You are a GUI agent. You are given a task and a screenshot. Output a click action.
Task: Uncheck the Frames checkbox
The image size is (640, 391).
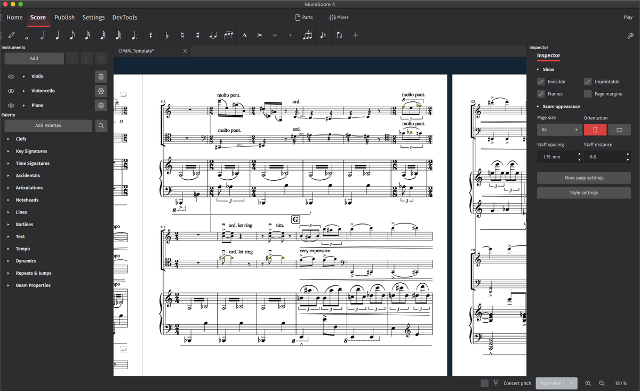(541, 94)
